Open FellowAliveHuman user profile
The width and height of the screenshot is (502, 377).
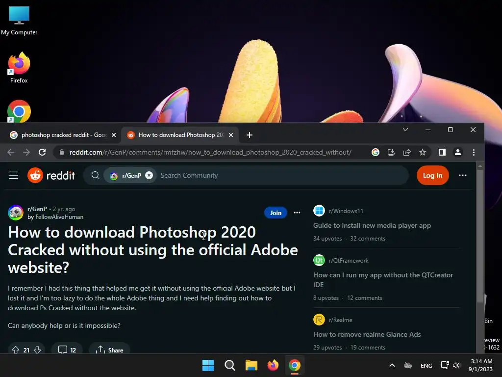[59, 217]
